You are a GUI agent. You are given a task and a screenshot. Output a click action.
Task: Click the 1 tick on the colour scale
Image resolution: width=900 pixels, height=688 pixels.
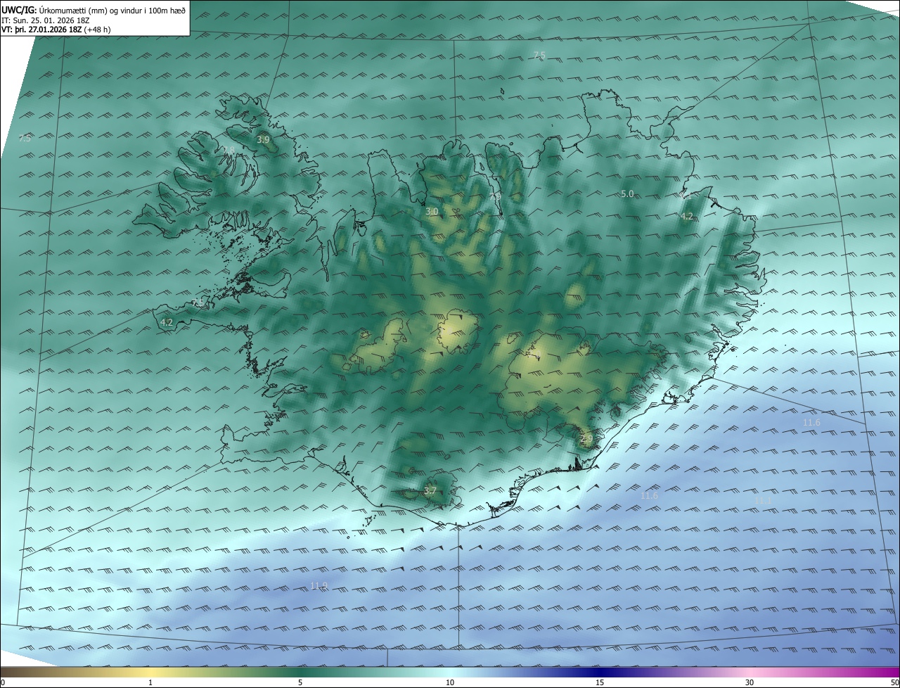click(x=151, y=682)
